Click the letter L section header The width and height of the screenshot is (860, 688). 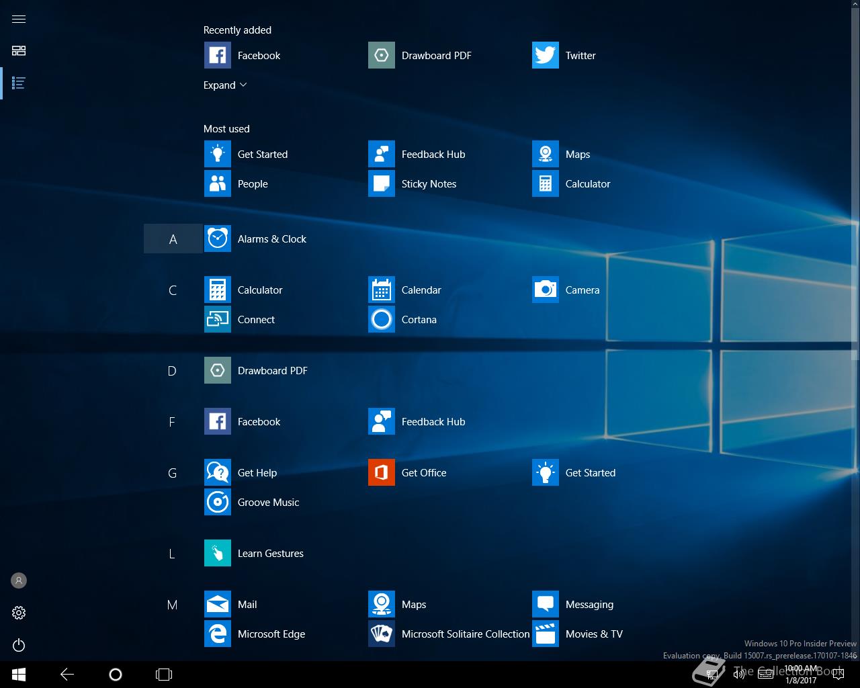(x=172, y=554)
